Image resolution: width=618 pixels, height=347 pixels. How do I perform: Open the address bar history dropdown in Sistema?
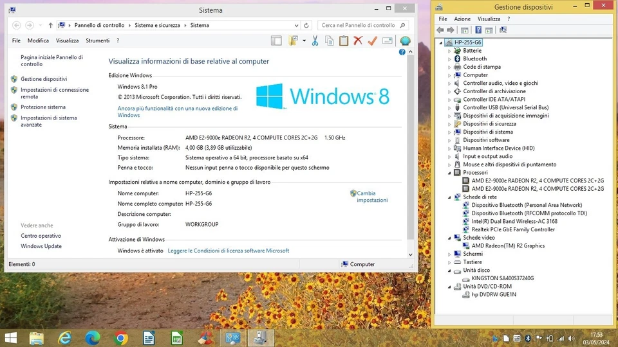[x=296, y=25]
